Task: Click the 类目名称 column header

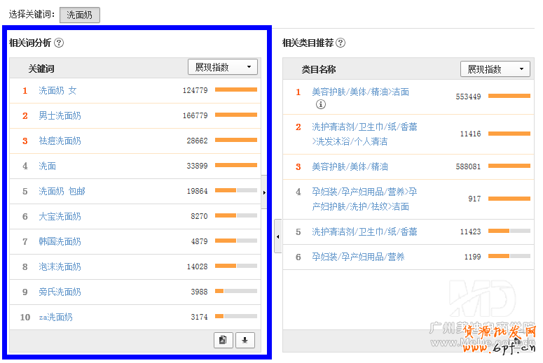Action: pos(319,69)
